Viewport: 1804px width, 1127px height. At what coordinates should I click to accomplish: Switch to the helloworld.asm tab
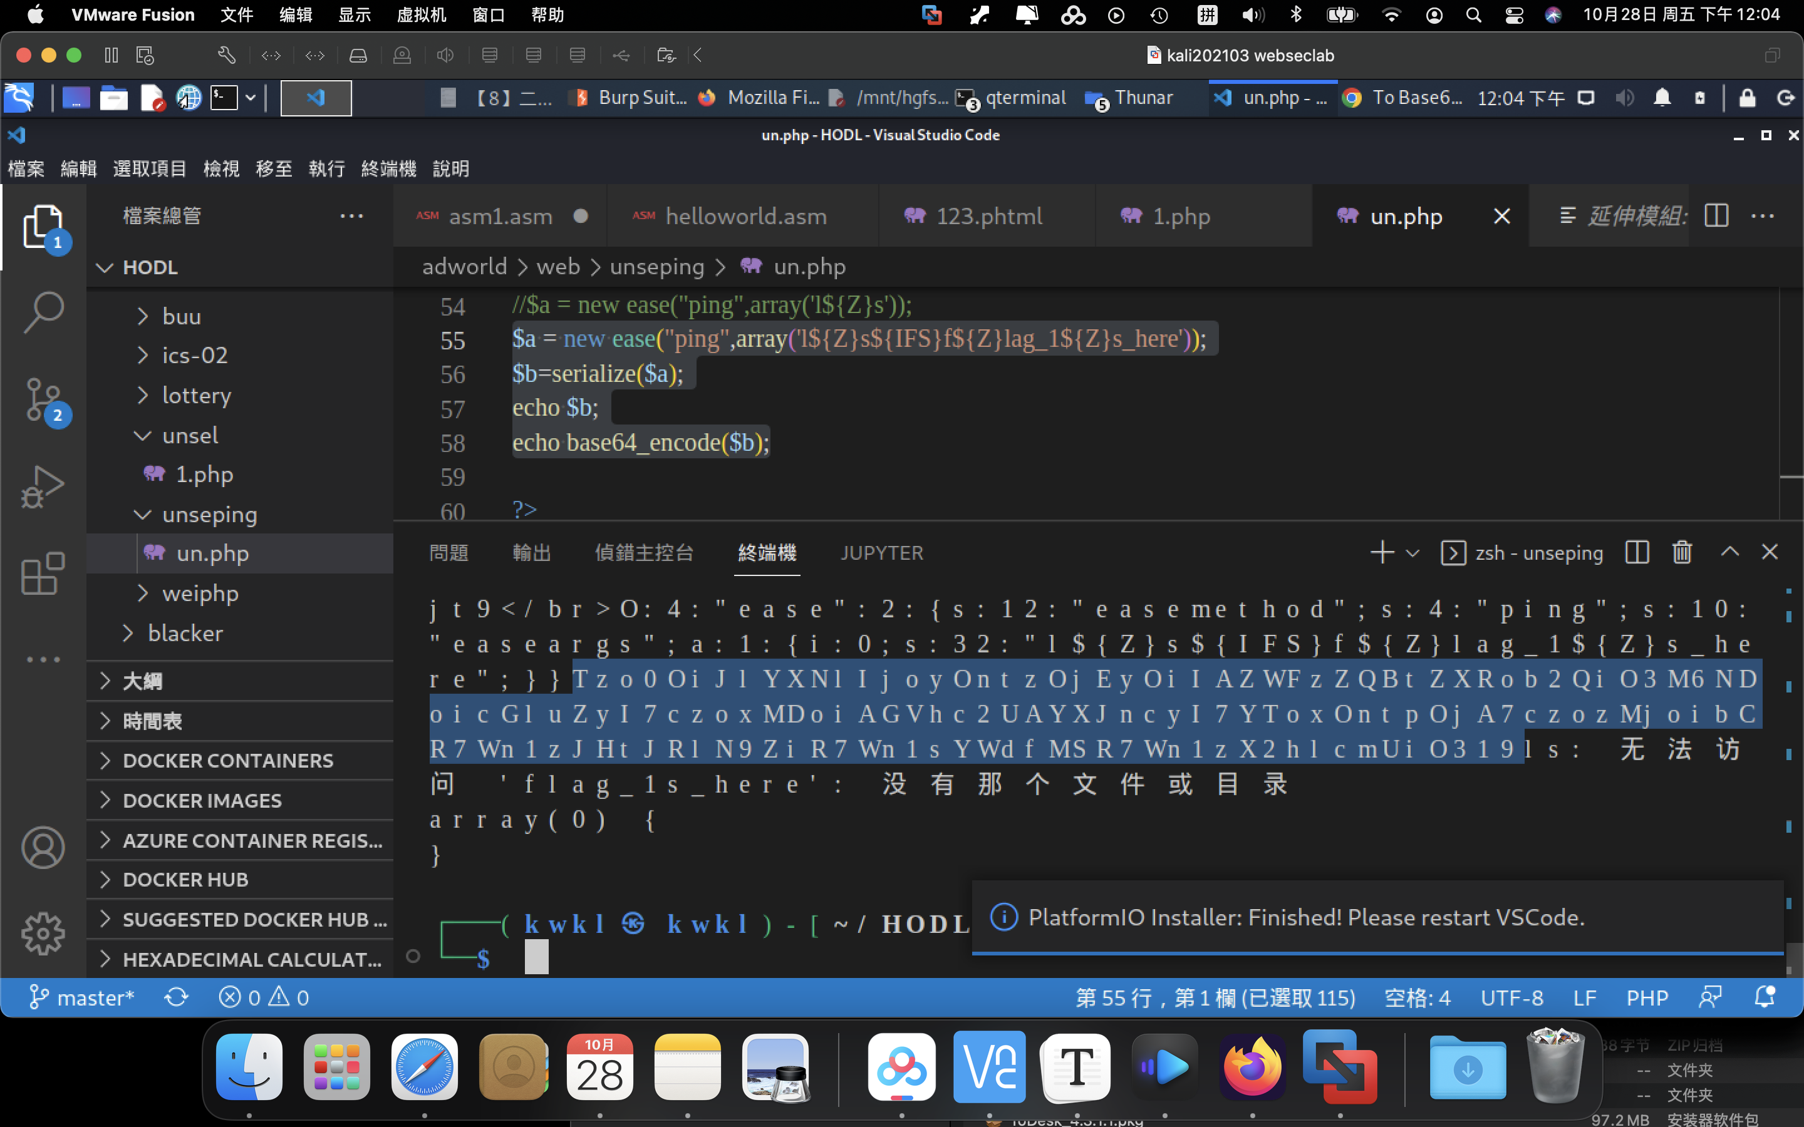pyautogui.click(x=745, y=216)
